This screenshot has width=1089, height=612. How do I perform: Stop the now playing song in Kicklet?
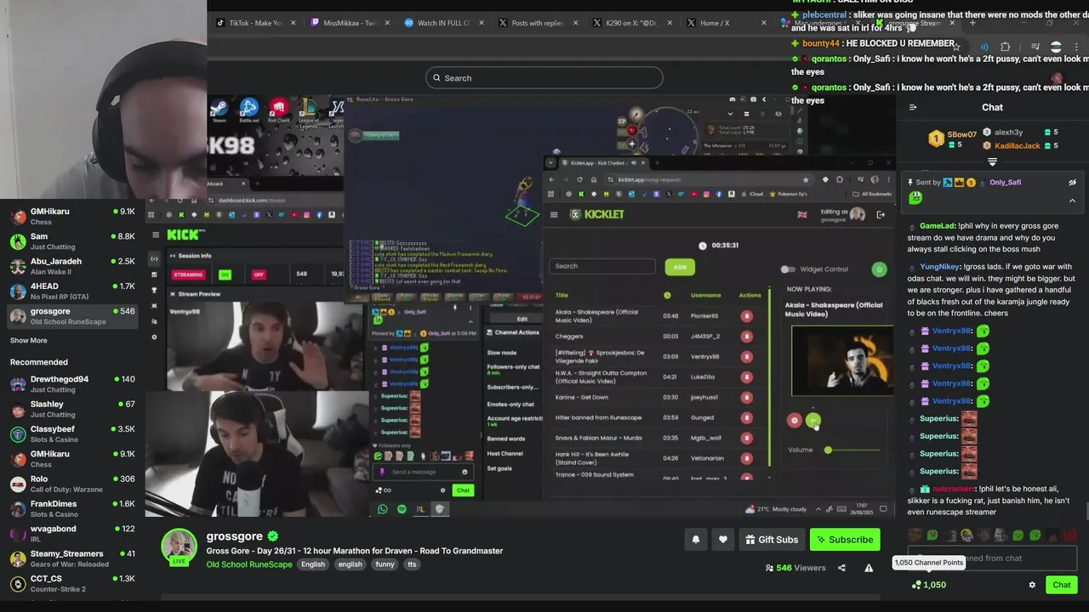click(795, 420)
